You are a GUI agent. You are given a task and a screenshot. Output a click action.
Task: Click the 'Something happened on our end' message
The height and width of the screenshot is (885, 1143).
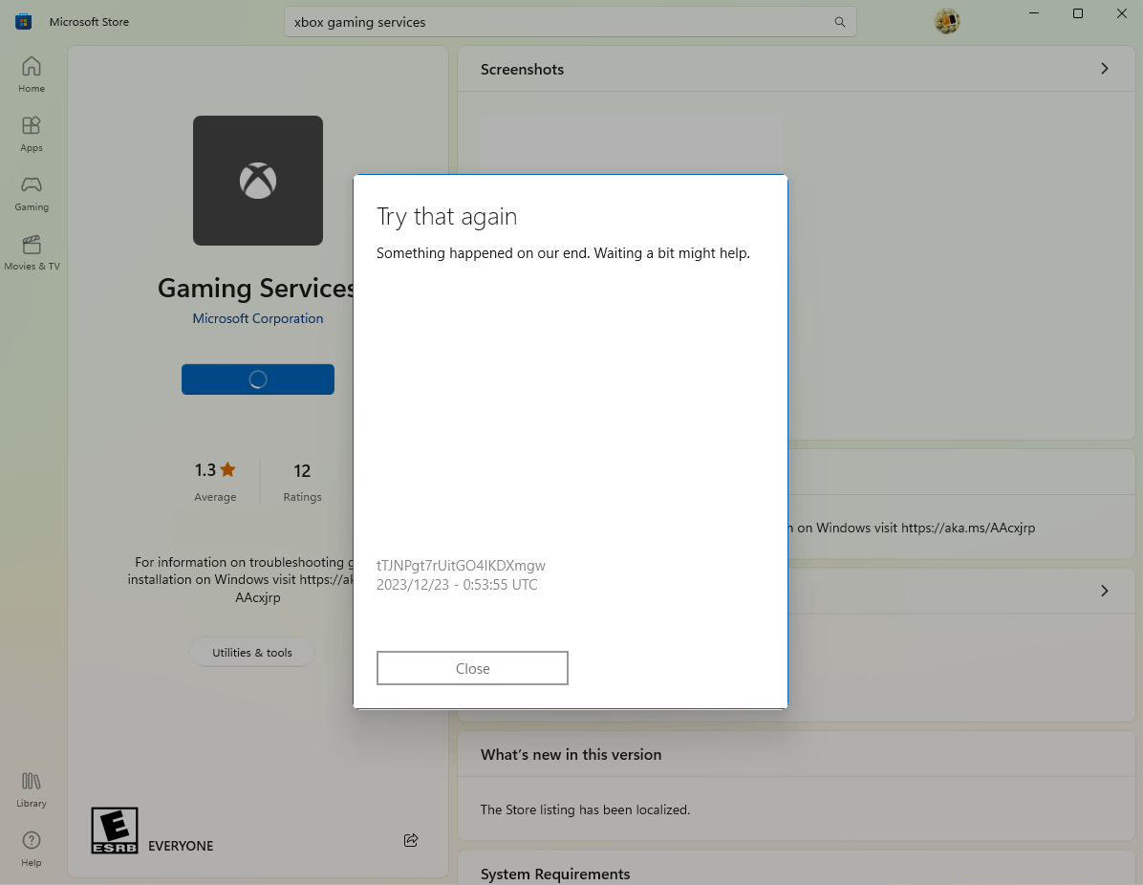(563, 253)
